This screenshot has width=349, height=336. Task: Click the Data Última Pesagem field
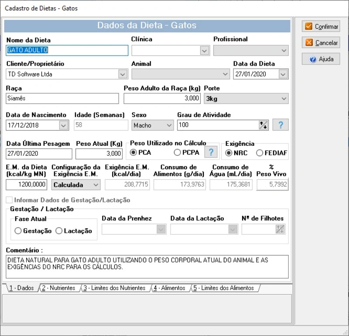39,154
